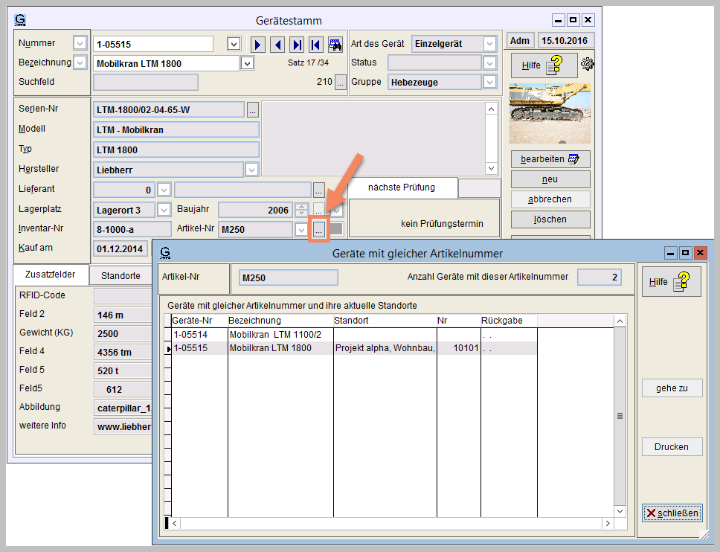Expand Gruppe Hebezeuge dropdown
The image size is (720, 552).
[x=489, y=82]
